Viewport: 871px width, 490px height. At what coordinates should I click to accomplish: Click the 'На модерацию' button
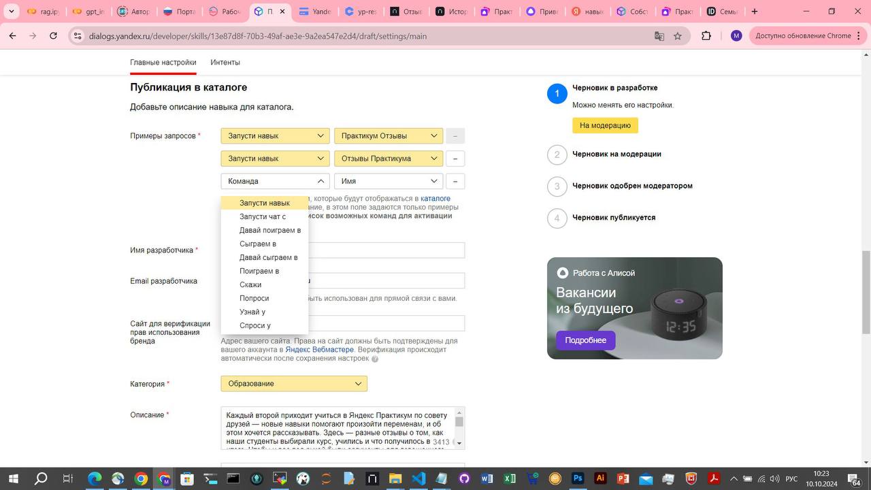(605, 125)
